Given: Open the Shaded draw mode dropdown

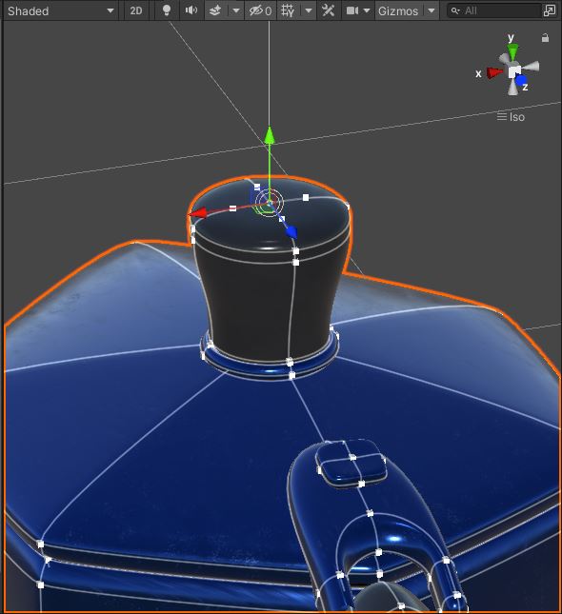Looking at the screenshot, I should pos(61,10).
